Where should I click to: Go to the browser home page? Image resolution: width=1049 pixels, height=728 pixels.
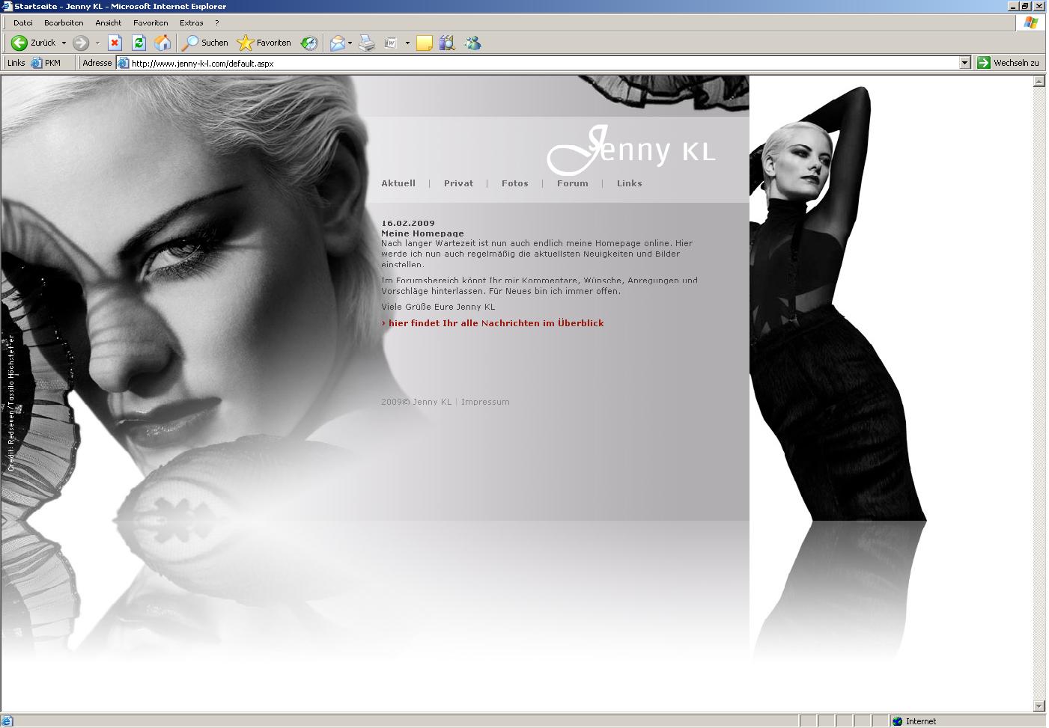(162, 43)
